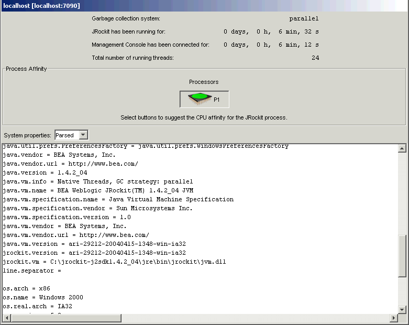Toggle the P1 processor affinity button

point(204,99)
